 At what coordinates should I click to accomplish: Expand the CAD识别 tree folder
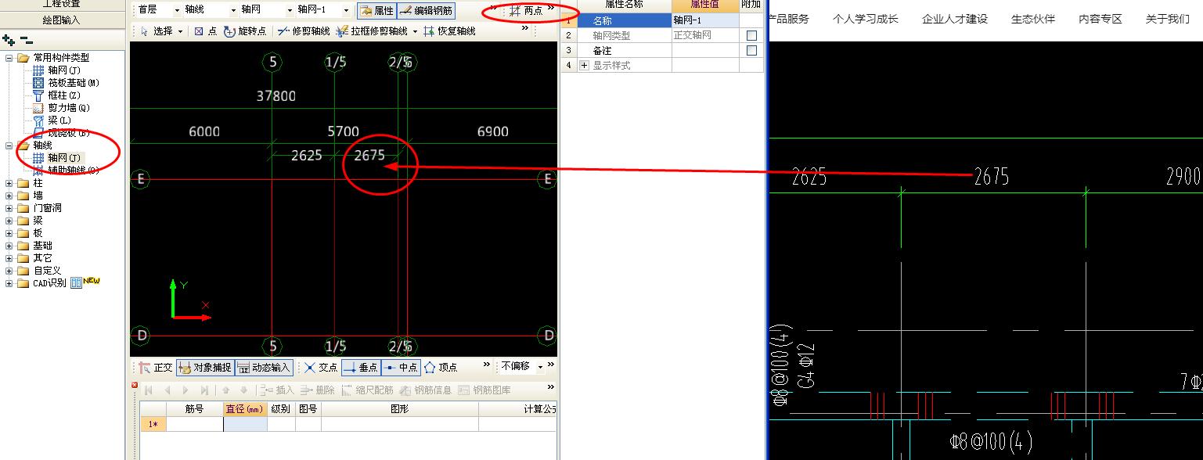pyautogui.click(x=9, y=283)
